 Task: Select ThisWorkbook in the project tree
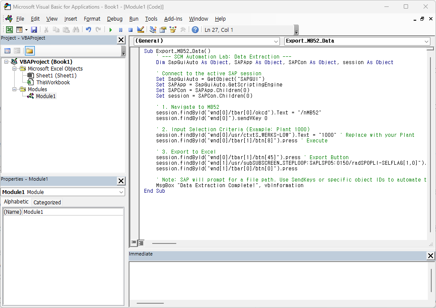52,83
